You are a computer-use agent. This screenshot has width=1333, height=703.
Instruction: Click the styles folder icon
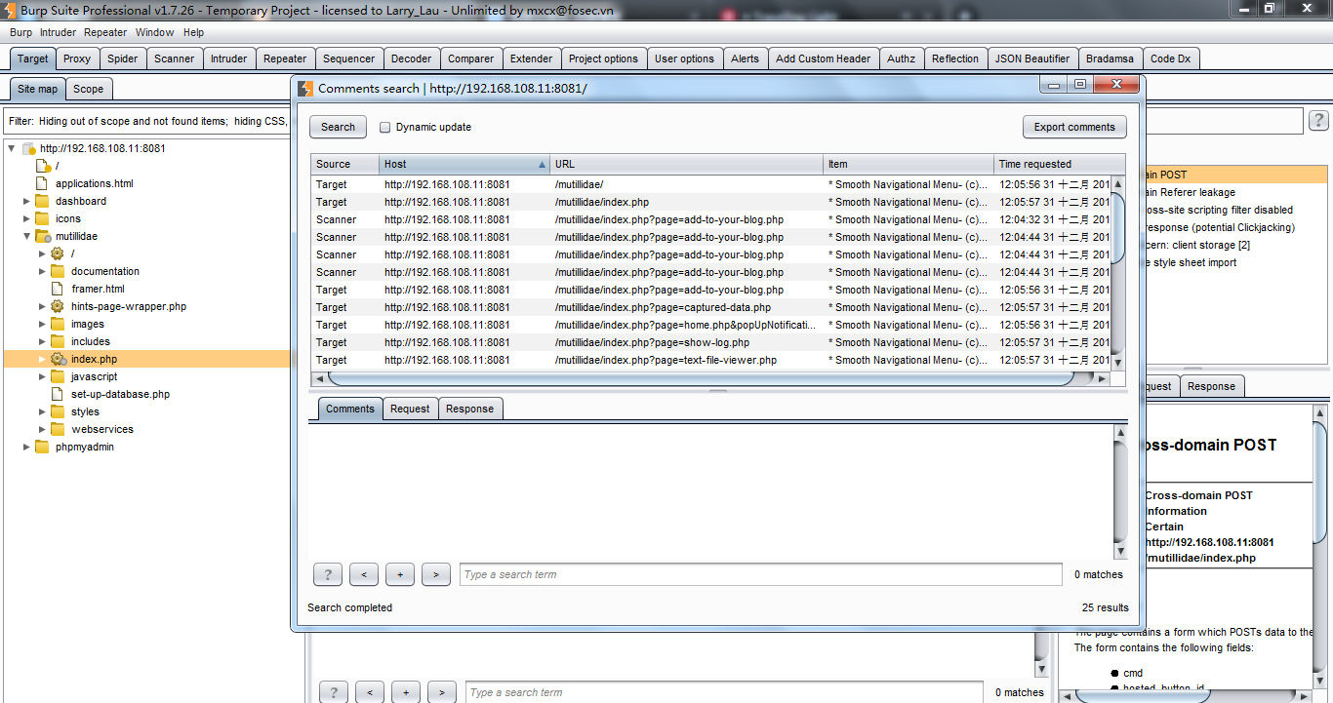[58, 411]
